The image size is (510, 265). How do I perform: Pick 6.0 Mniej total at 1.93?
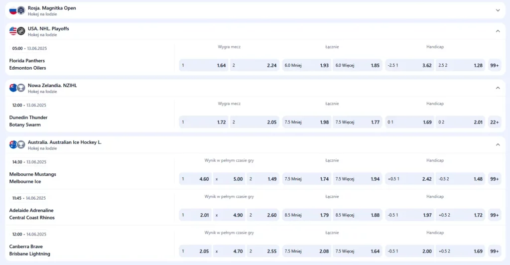click(306, 65)
